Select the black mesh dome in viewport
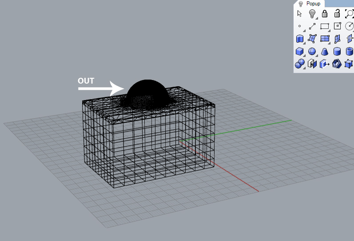The width and height of the screenshot is (354, 241). (x=147, y=91)
